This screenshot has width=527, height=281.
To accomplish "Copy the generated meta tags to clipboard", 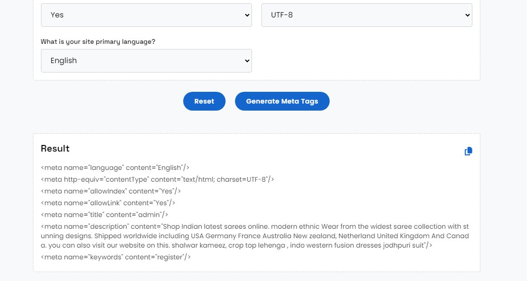I will (x=468, y=151).
